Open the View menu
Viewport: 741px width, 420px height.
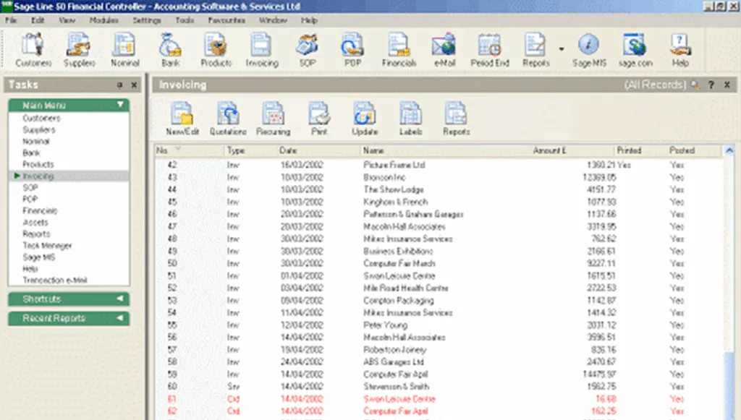point(67,20)
